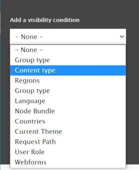Screen dimensions: 139x170
Task: Open the select box showing – None –
Action: pos(68,36)
